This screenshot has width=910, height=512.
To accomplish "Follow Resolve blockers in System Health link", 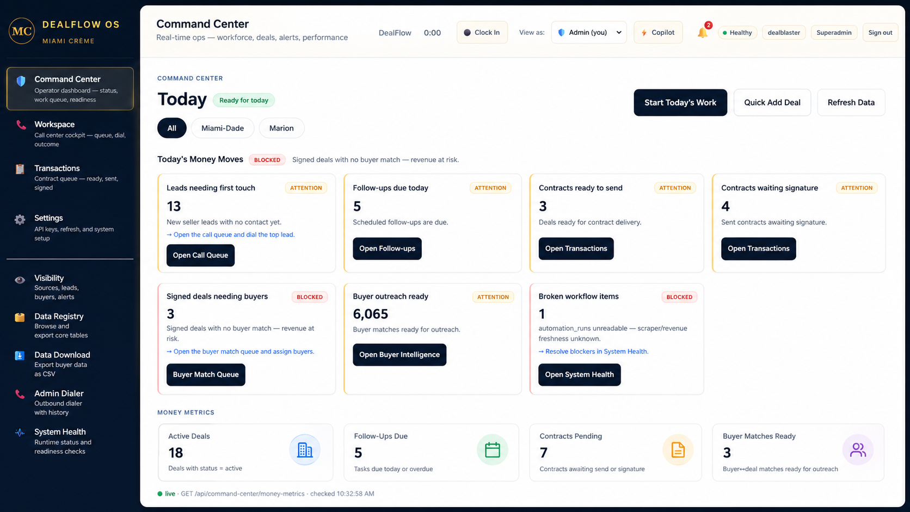I will pos(593,352).
